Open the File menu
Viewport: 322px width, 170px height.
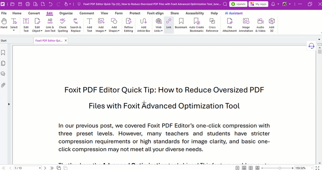coord(4,13)
